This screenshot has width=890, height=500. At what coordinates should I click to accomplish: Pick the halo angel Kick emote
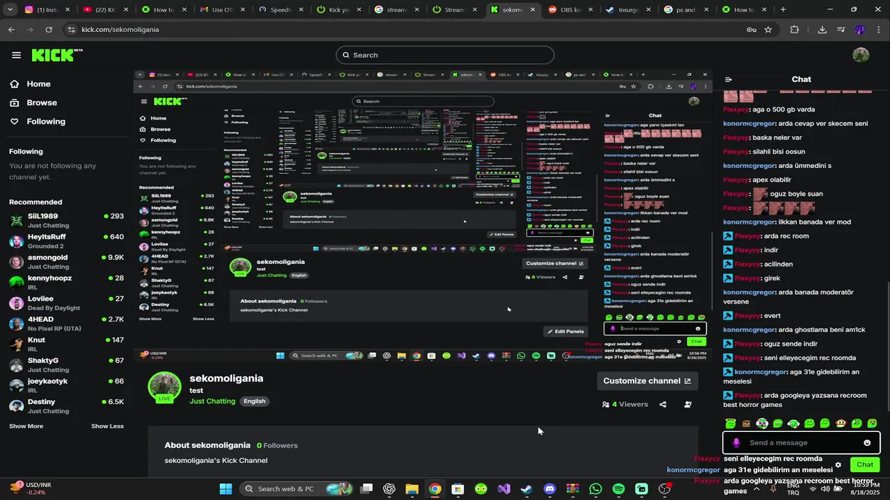pyautogui.click(x=731, y=423)
